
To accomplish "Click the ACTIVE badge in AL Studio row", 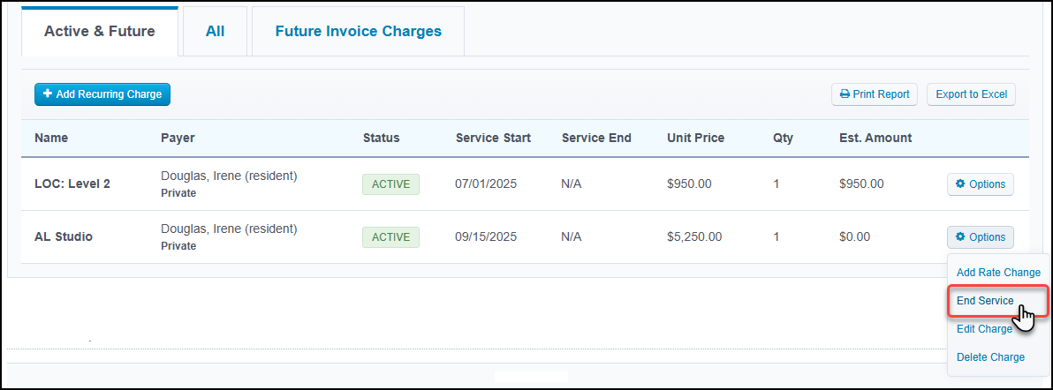I will (x=390, y=237).
